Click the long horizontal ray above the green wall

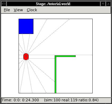coord(61,55)
